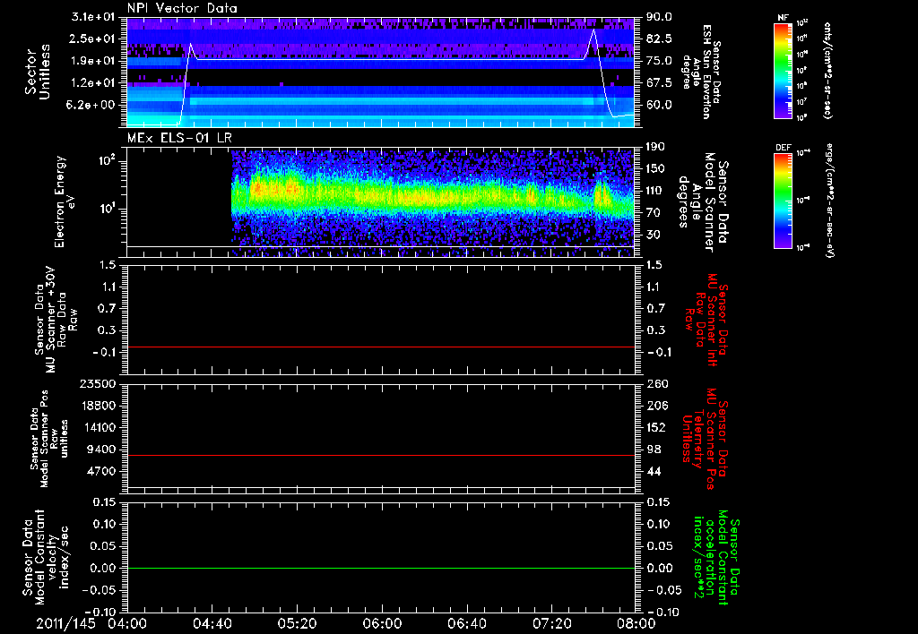This screenshot has width=918, height=634.
Task: Click the '67.5' sun elevation tick
Action: (659, 83)
